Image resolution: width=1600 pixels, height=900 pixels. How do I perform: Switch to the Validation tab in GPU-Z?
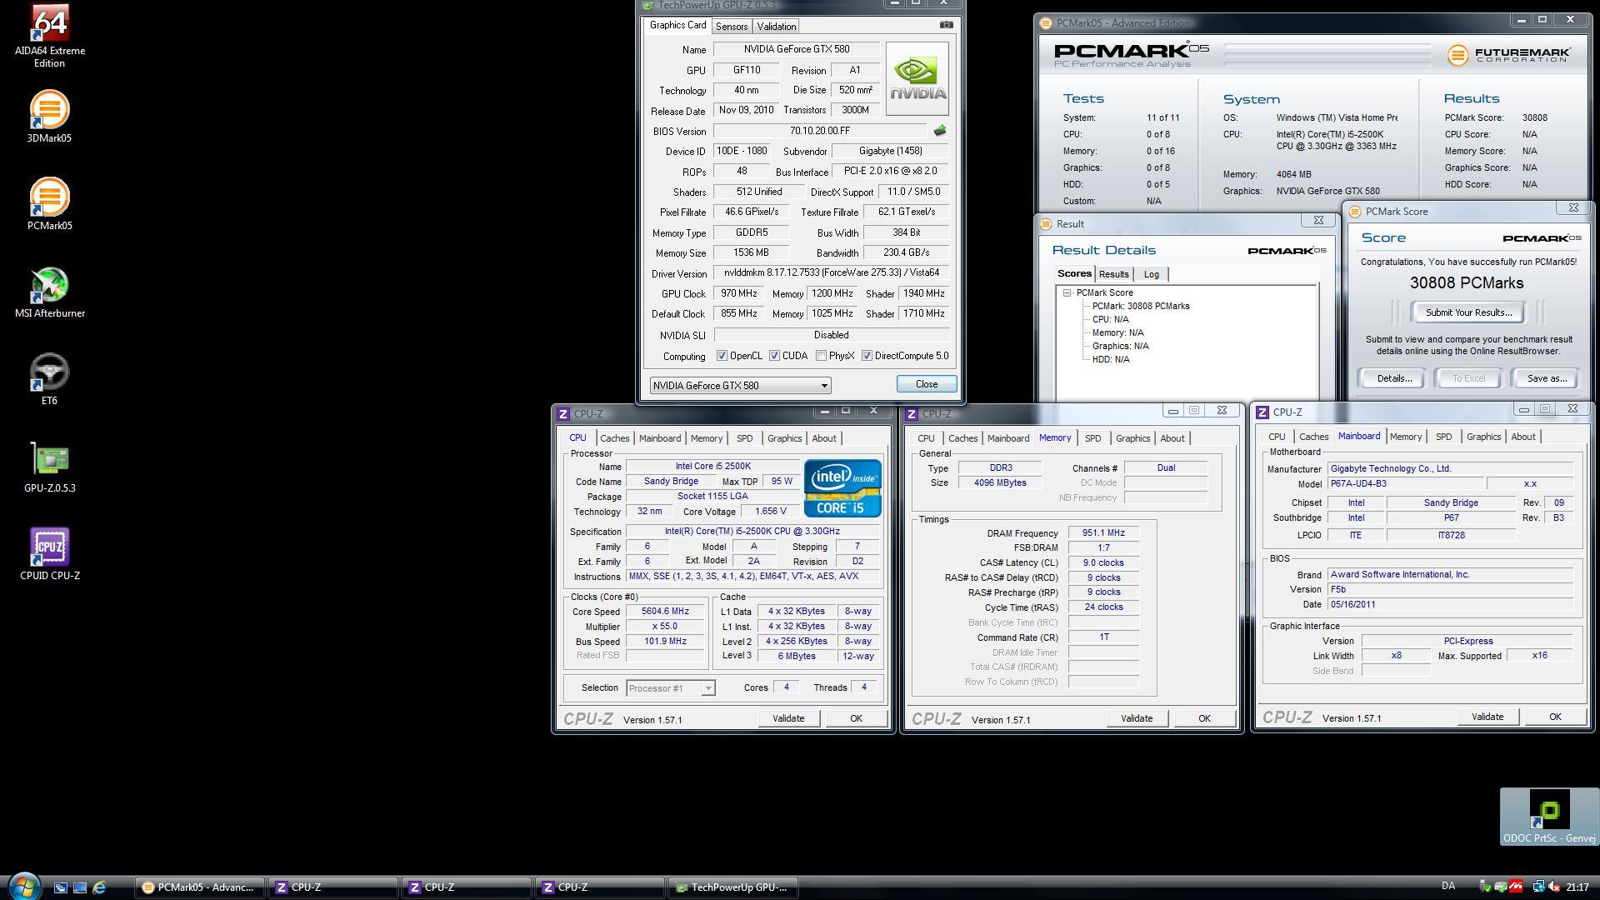click(x=776, y=27)
